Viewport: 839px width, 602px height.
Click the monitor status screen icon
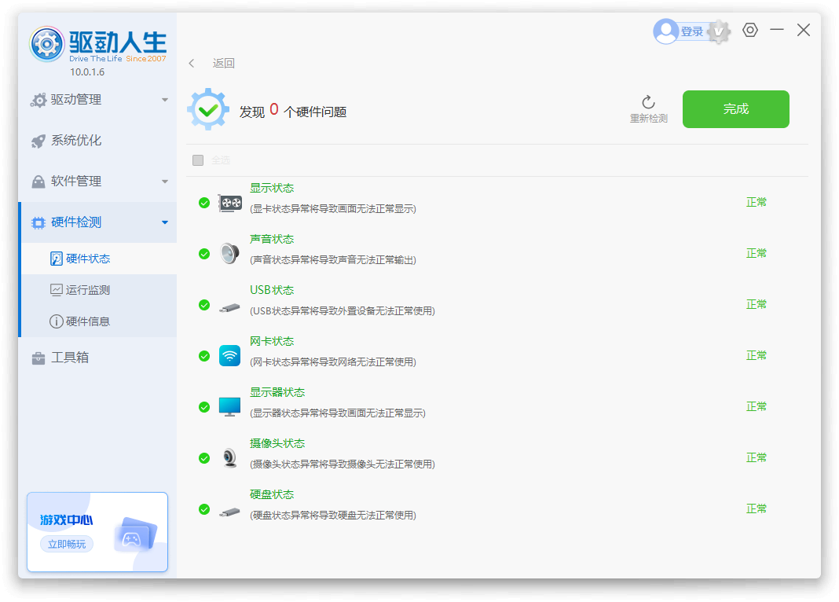click(x=229, y=406)
